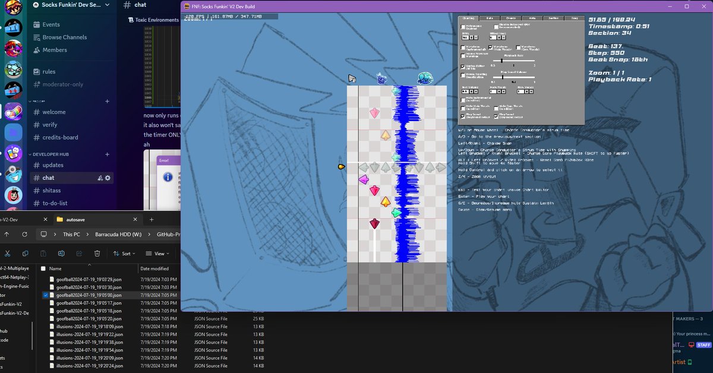The width and height of the screenshot is (713, 373).
Task: Check Mute Instrumental (in editor)
Action: click(x=463, y=100)
